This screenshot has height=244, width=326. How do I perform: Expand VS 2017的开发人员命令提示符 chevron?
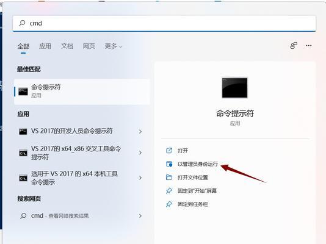140,131
